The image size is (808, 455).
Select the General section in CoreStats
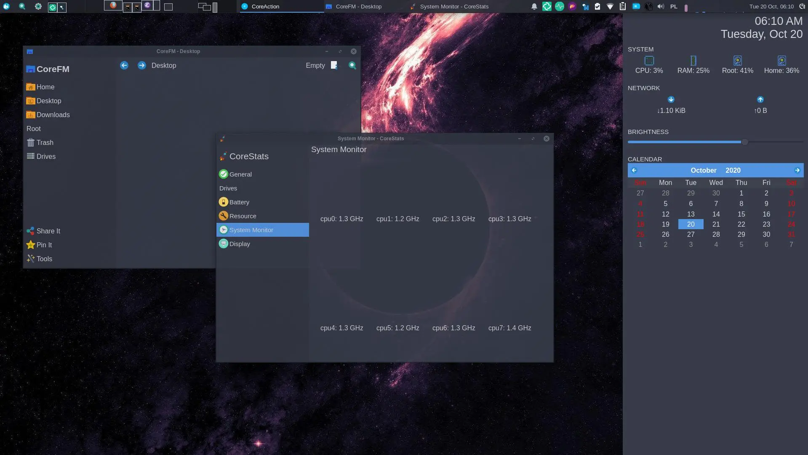[x=240, y=174]
